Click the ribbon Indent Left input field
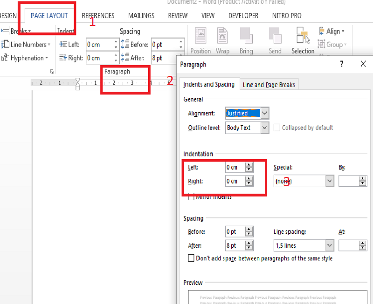The width and height of the screenshot is (373, 304). 102,44
